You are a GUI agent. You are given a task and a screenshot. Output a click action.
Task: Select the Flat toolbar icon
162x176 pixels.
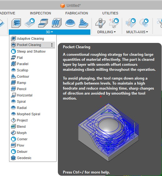coord(43,23)
